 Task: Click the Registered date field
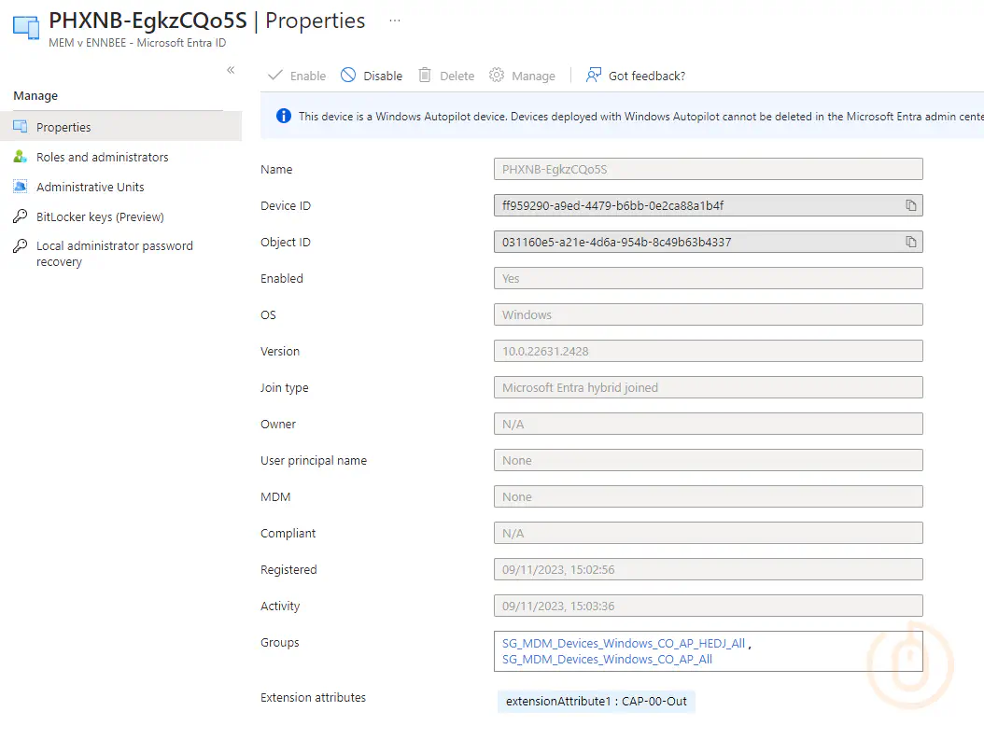click(708, 569)
